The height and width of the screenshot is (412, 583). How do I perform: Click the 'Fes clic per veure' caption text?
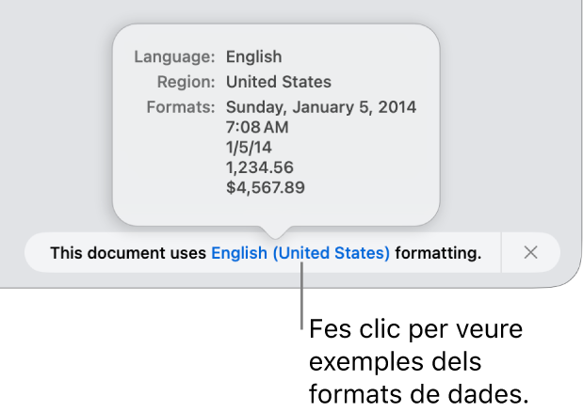415,330
